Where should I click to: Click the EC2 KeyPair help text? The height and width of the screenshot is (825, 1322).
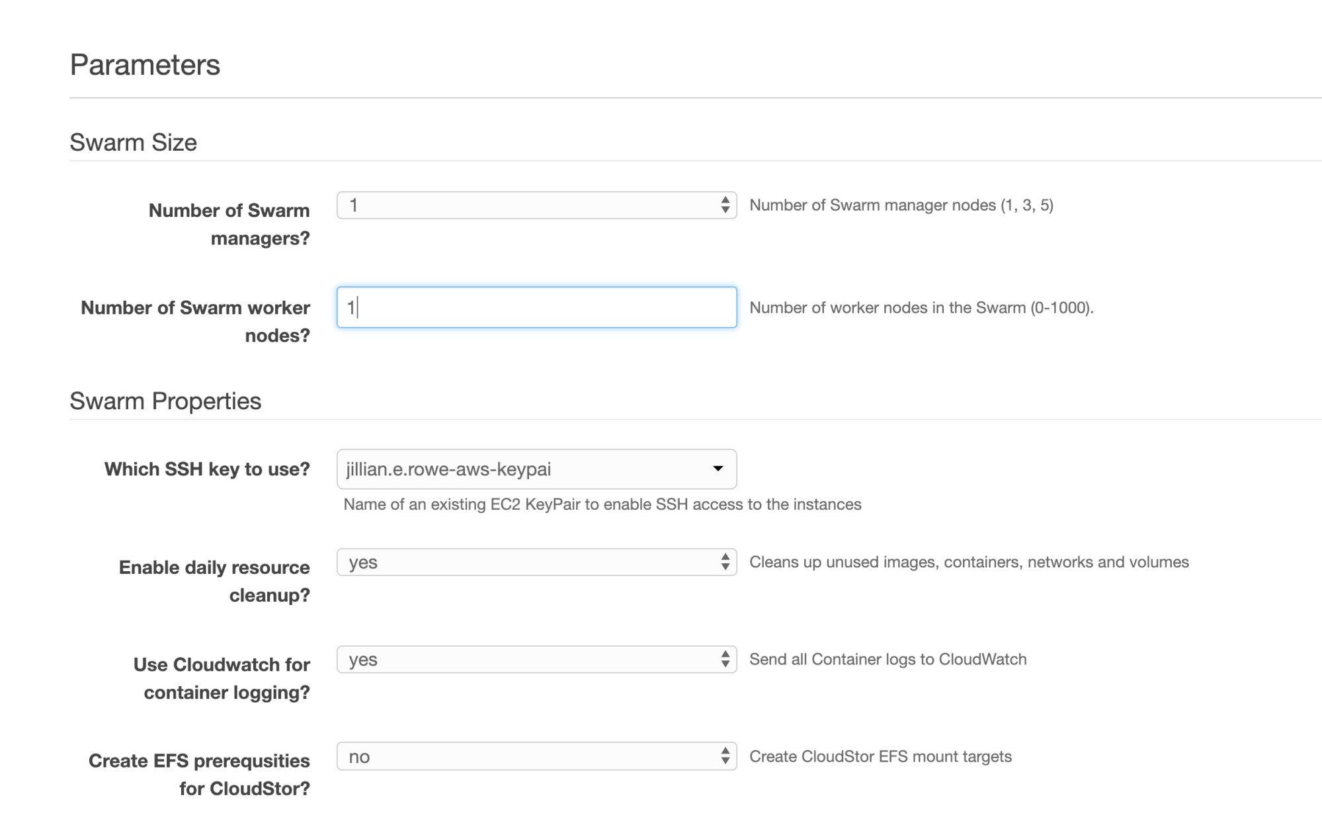(x=602, y=504)
